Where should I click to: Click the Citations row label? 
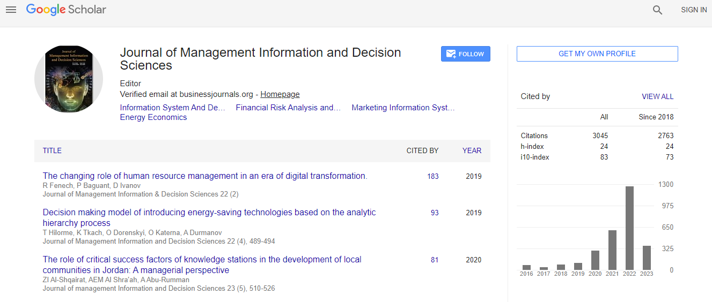pos(534,135)
